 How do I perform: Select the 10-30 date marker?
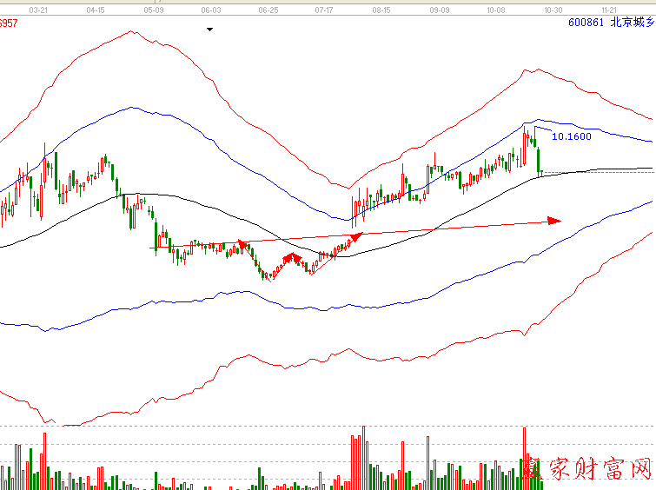coord(553,10)
